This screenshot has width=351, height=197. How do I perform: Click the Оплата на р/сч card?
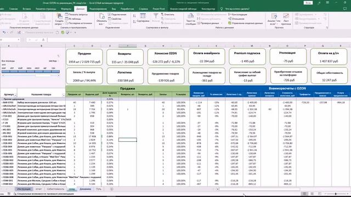329,57
